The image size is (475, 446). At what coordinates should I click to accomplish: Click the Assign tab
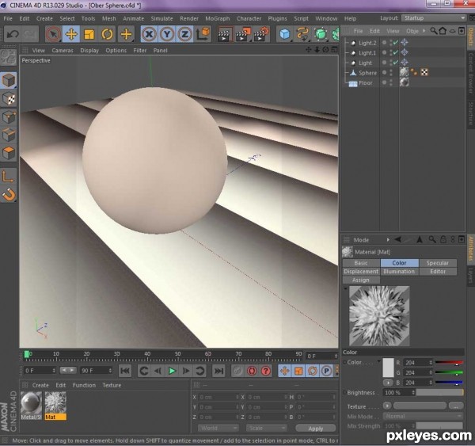[361, 280]
